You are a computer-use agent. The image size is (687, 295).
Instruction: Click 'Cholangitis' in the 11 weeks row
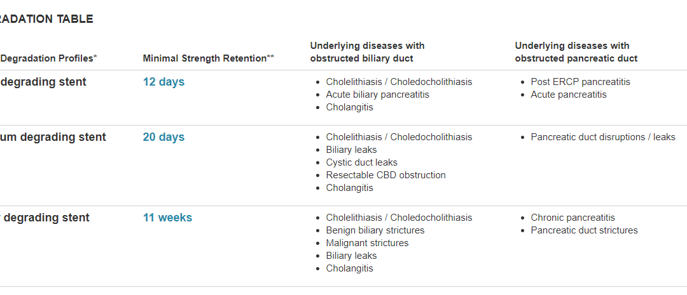tap(349, 268)
